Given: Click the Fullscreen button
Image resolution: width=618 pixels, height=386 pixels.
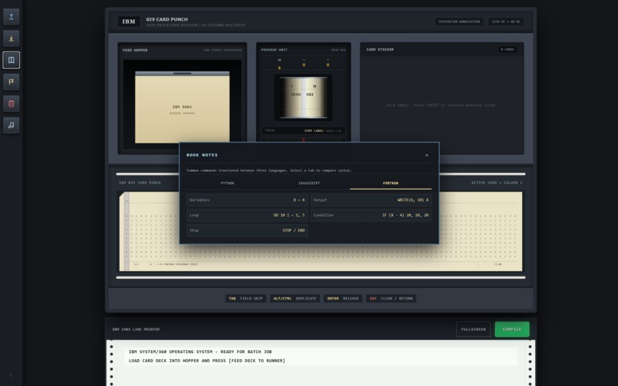Looking at the screenshot, I should click(473, 329).
